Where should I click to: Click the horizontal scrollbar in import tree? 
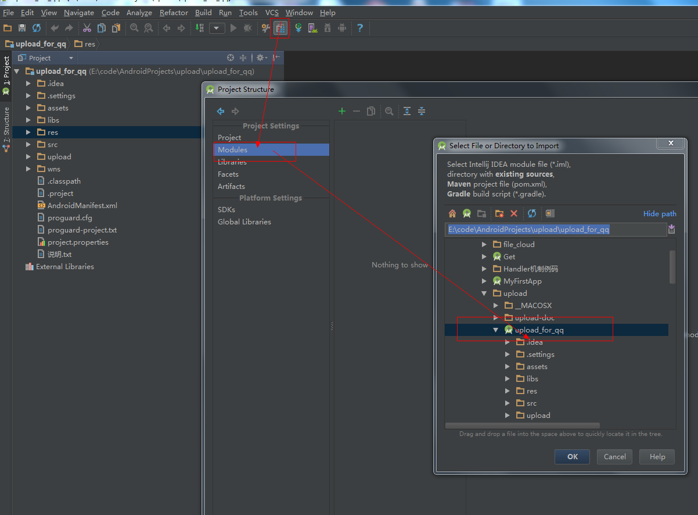pyautogui.click(x=523, y=425)
